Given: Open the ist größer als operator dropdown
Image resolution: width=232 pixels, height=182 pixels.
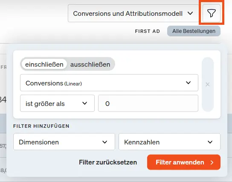Looking at the screenshot, I should pyautogui.click(x=57, y=103).
